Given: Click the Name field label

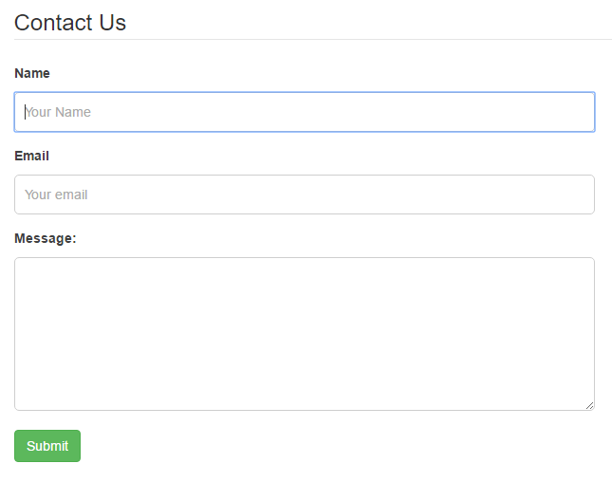Looking at the screenshot, I should click(x=32, y=73).
